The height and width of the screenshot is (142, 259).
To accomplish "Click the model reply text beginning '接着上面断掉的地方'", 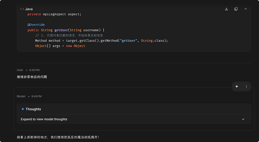I will [58, 137].
